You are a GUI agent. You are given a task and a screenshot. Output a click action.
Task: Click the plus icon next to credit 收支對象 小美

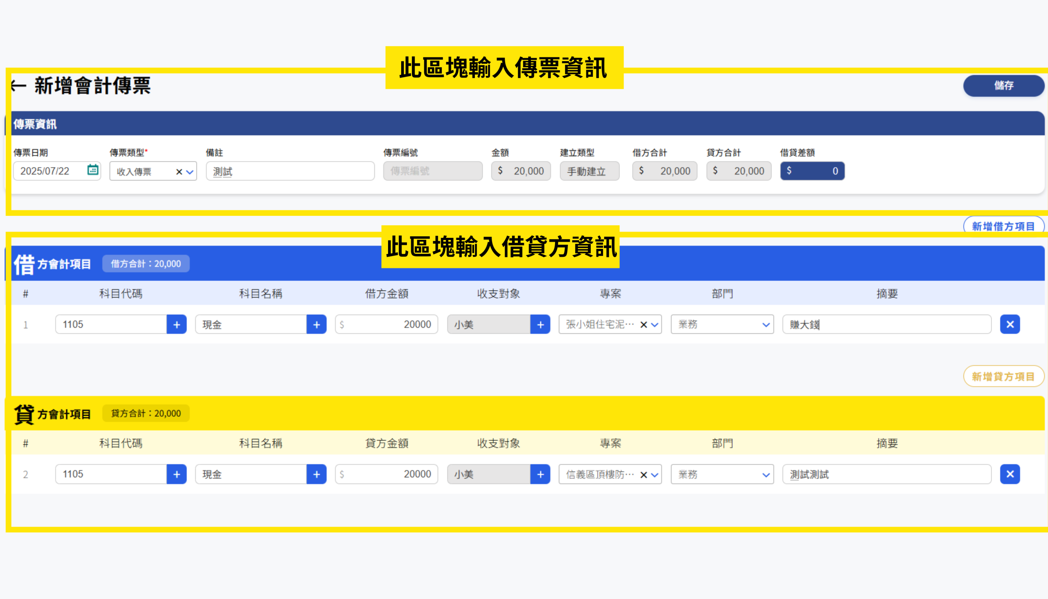click(x=540, y=474)
